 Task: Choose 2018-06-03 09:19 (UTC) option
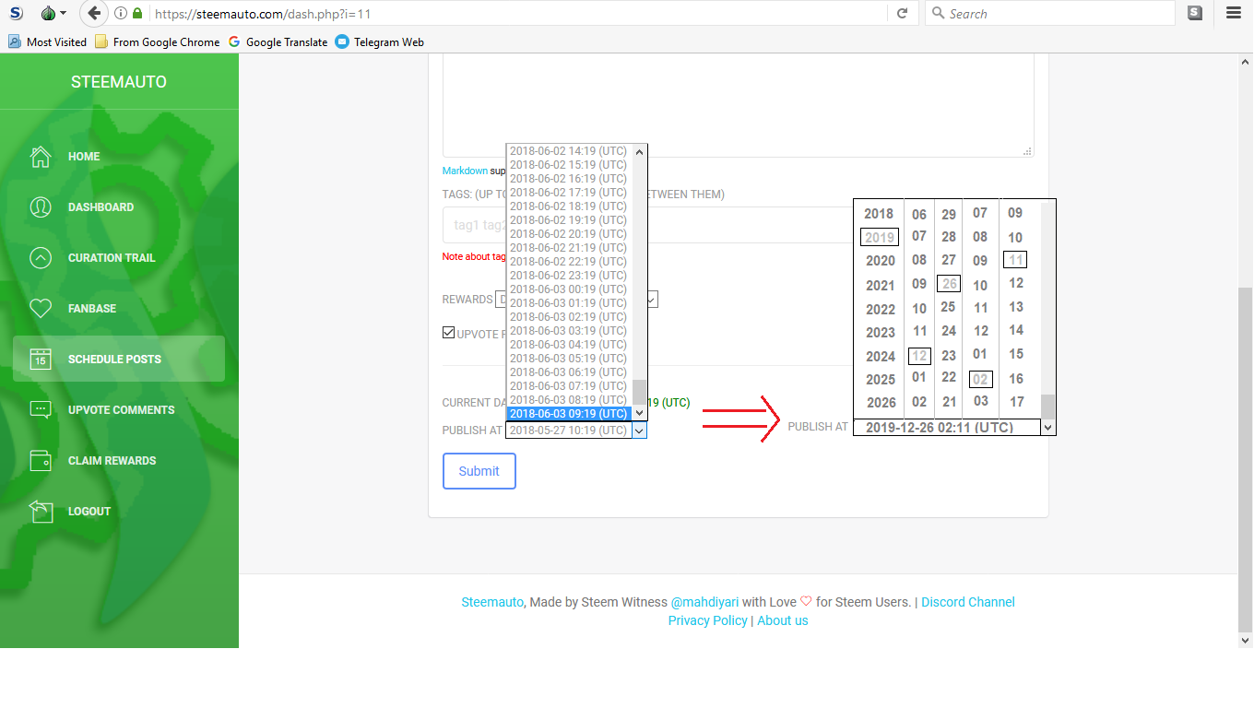[569, 414]
